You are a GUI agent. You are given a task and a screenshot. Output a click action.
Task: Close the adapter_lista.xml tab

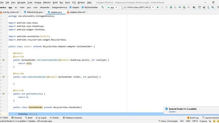coord(87,12)
